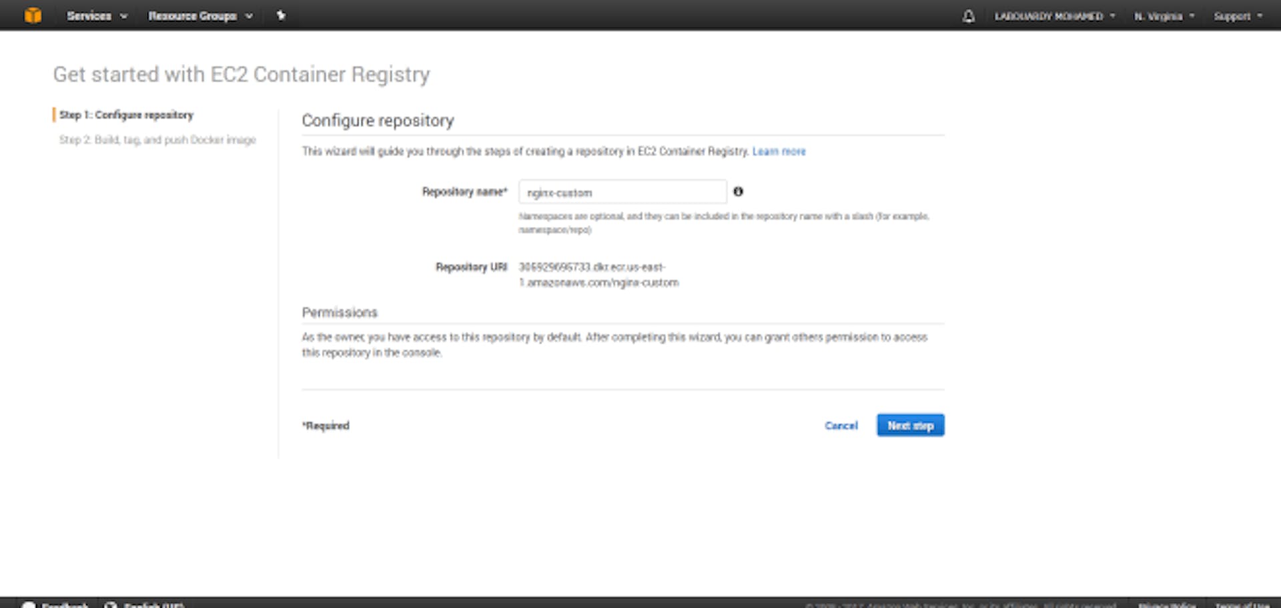
Task: Open the account name dropdown
Action: click(1054, 16)
